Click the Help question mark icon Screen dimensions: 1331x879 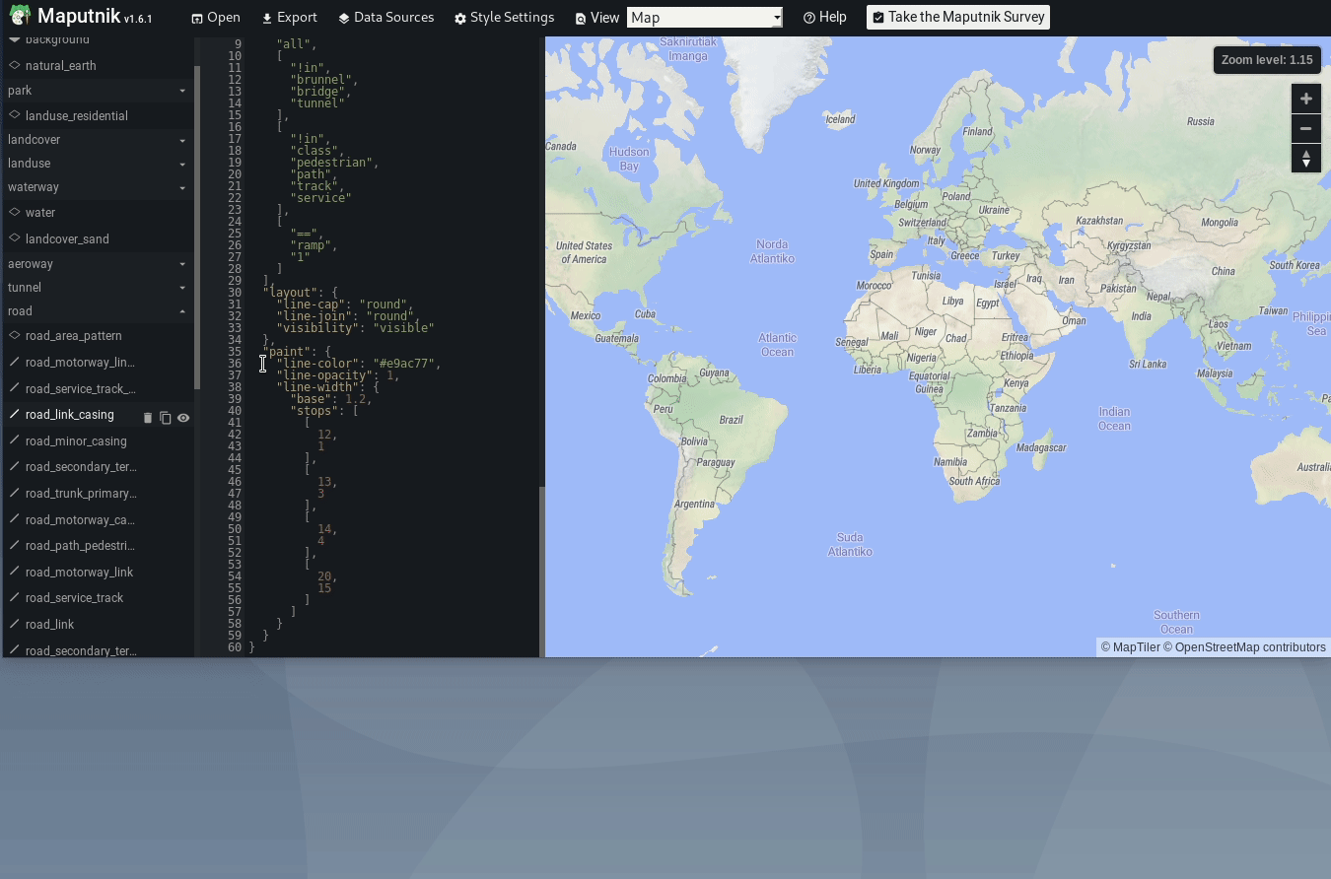(x=808, y=17)
